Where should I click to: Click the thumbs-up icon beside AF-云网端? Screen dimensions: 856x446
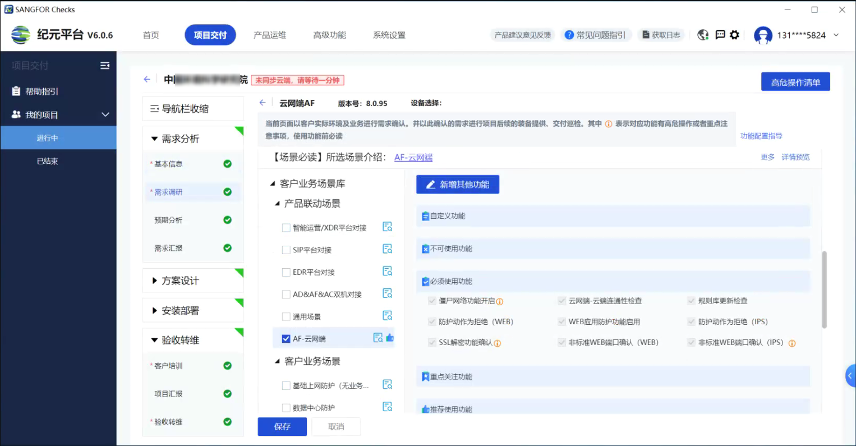pyautogui.click(x=390, y=338)
